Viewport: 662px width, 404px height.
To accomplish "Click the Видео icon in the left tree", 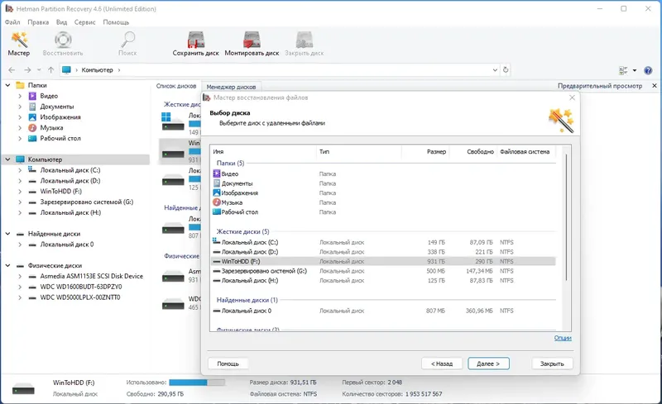I will tap(32, 96).
